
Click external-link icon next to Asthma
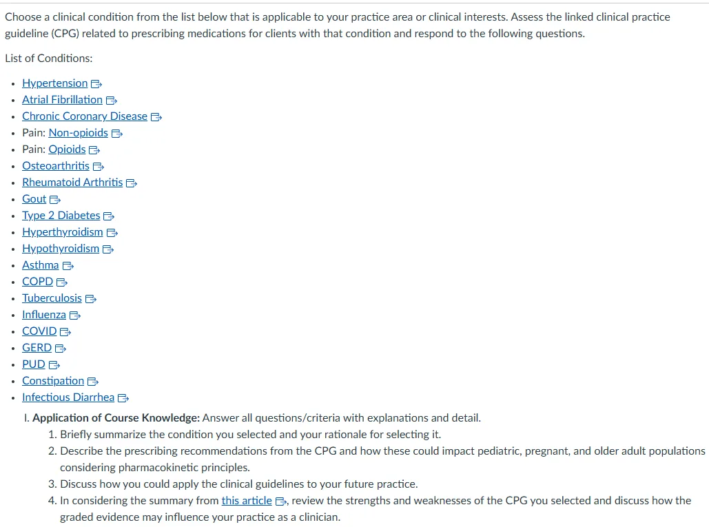[68, 266]
